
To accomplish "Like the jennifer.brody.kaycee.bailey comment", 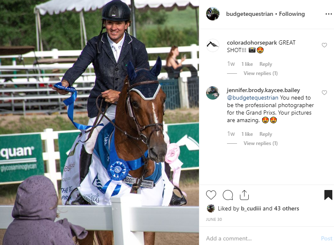I will click(x=324, y=92).
